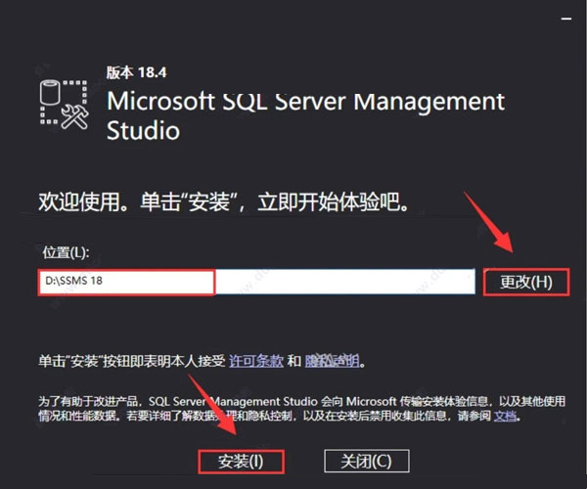Click the Microsoft SQL Server Management Studio title
Viewport: 587px width, 489px height.
click(305, 115)
